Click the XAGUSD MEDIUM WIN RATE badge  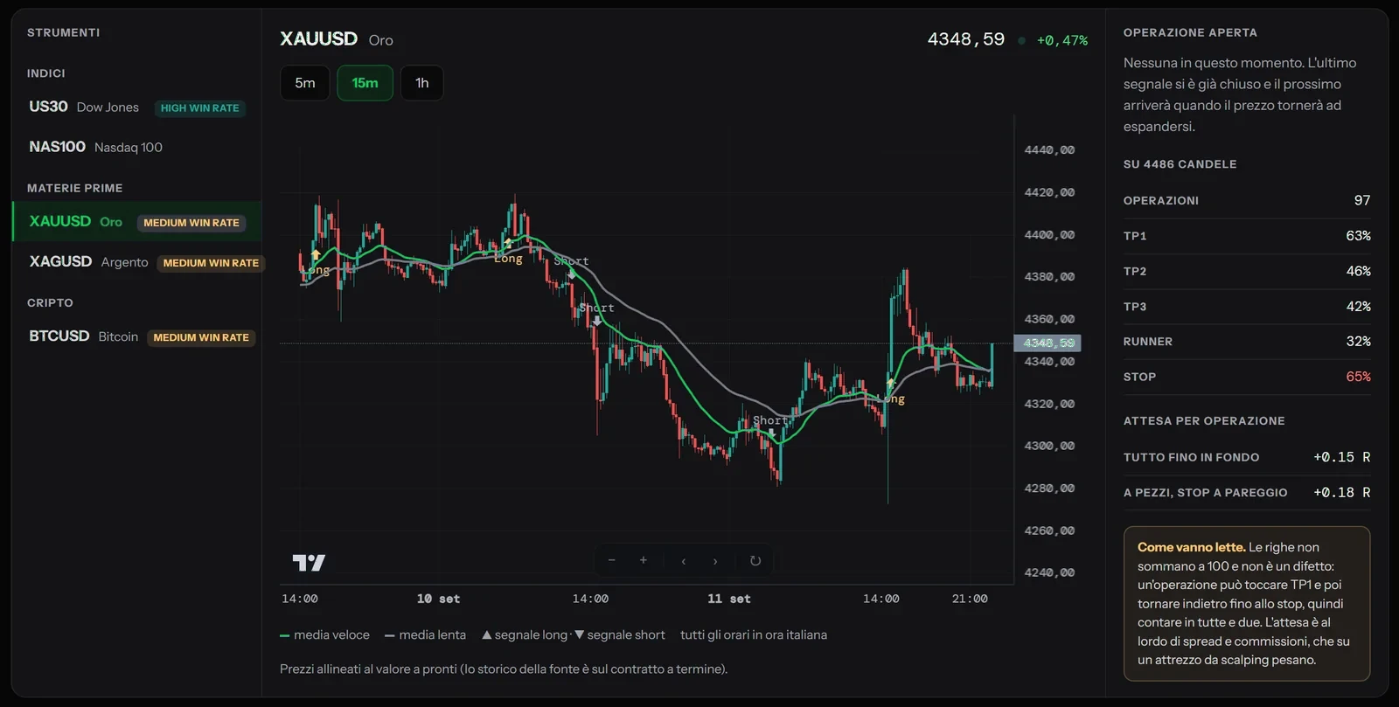(x=211, y=263)
